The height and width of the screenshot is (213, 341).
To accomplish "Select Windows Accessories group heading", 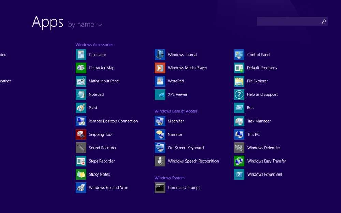I will (x=94, y=45).
